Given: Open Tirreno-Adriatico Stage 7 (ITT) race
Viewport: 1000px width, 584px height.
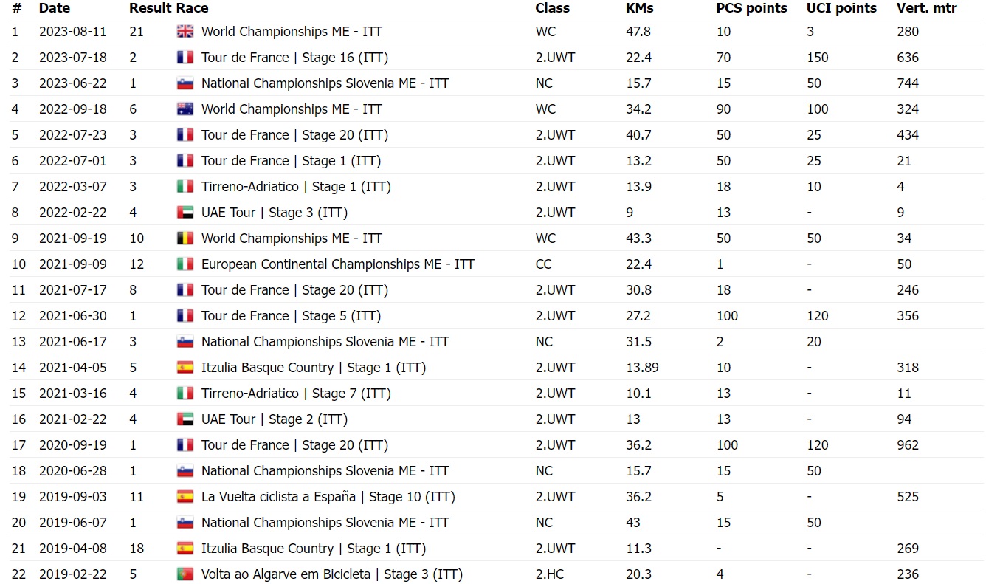Looking at the screenshot, I should point(296,394).
